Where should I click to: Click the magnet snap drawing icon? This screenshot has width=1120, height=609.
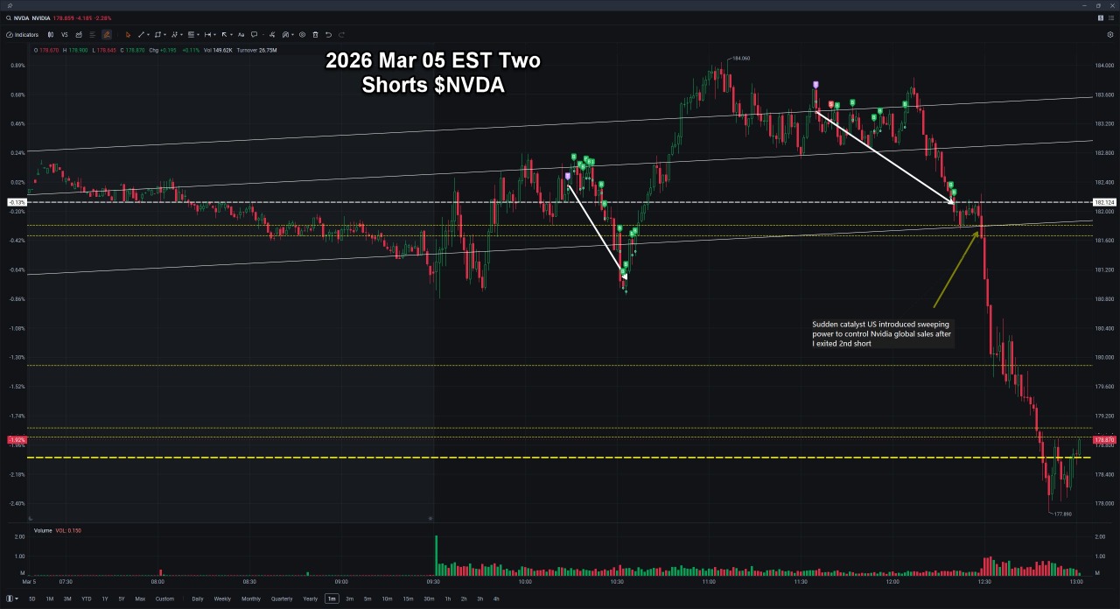(285, 35)
